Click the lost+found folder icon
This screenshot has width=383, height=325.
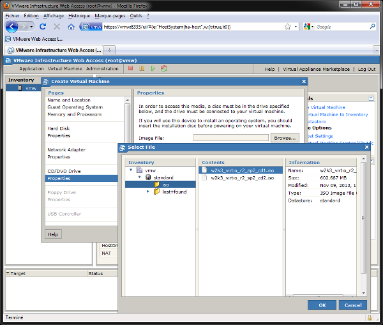click(x=157, y=192)
